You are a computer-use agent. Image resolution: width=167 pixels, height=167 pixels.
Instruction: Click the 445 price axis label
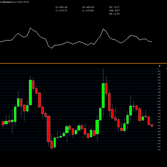click(x=159, y=132)
